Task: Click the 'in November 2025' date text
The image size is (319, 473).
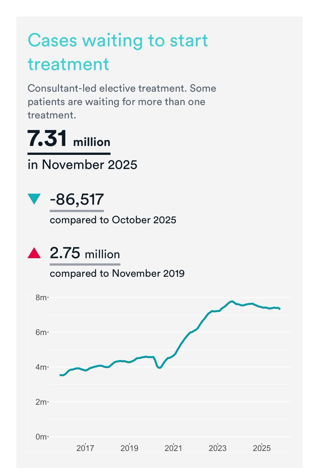Action: pos(82,164)
